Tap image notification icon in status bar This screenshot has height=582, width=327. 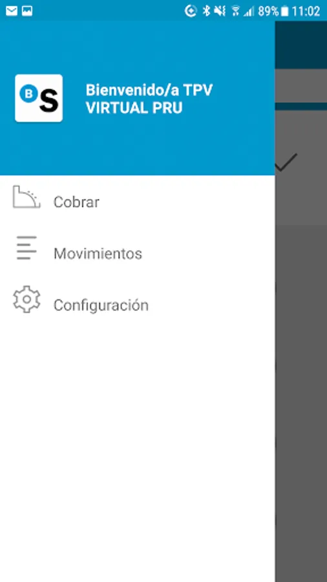[x=27, y=11]
